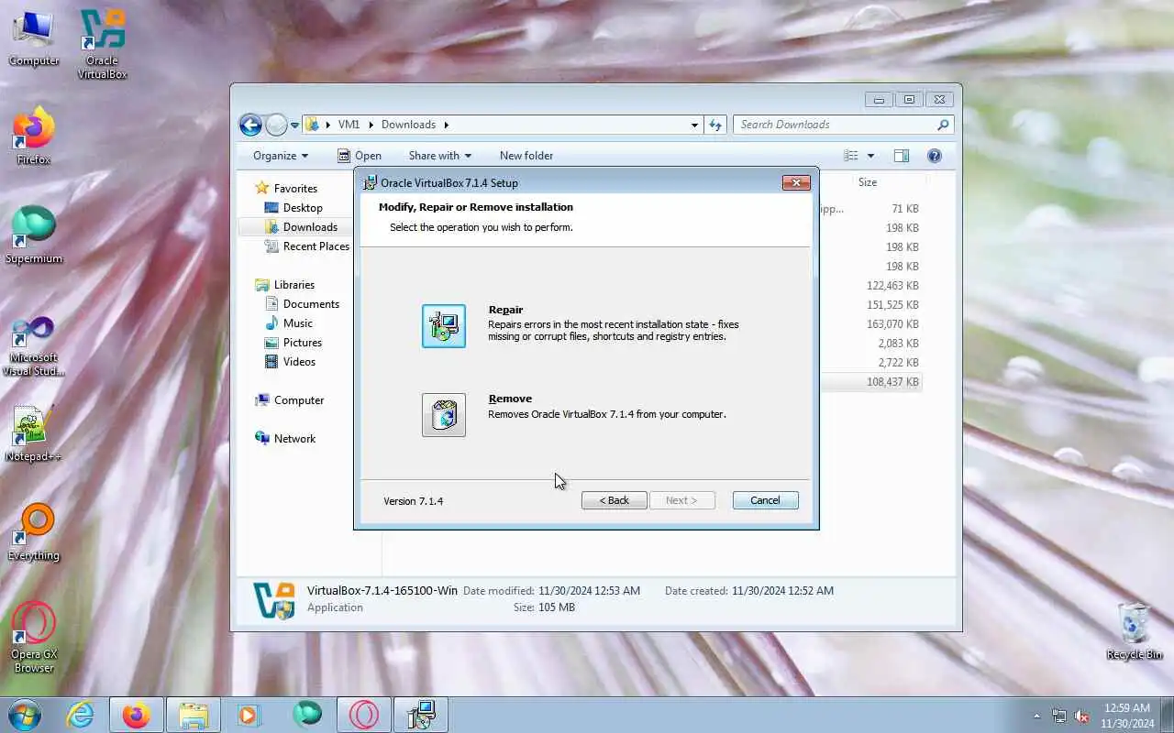Expand the view options dropdown arrow
Viewport: 1174px width, 733px height.
coord(870,156)
